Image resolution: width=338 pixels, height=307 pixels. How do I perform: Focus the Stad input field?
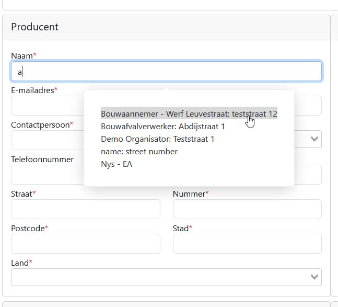coord(247,244)
